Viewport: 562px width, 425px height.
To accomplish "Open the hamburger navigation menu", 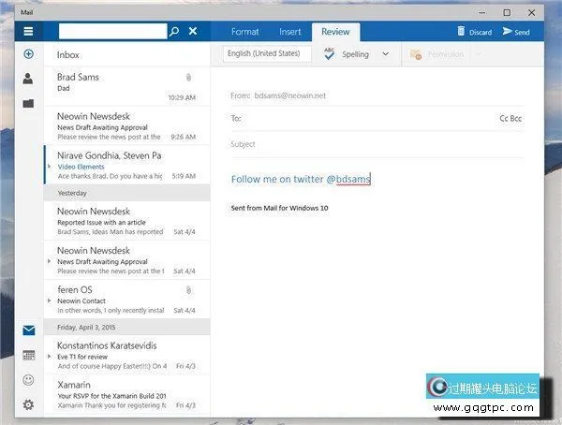I will [28, 31].
